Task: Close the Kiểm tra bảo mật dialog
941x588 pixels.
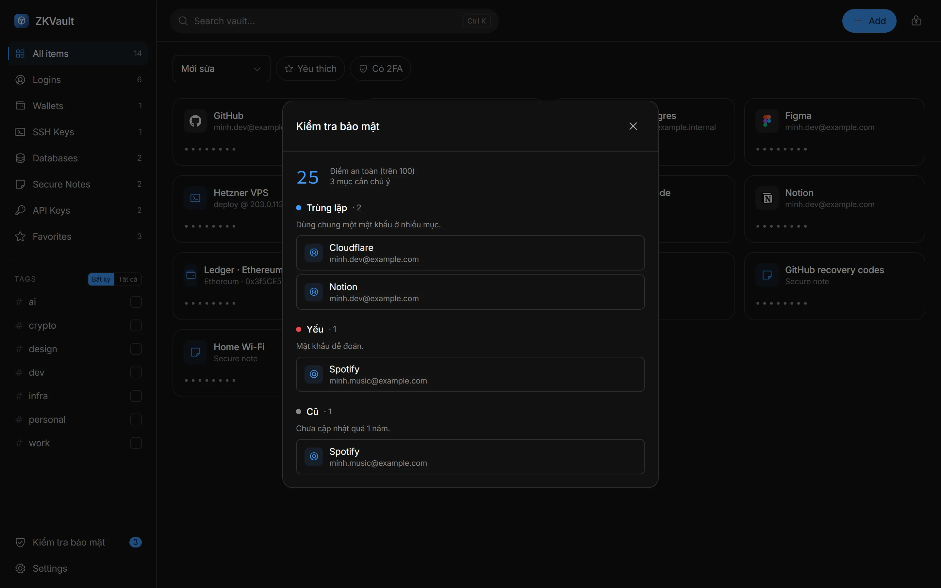Action: point(633,126)
